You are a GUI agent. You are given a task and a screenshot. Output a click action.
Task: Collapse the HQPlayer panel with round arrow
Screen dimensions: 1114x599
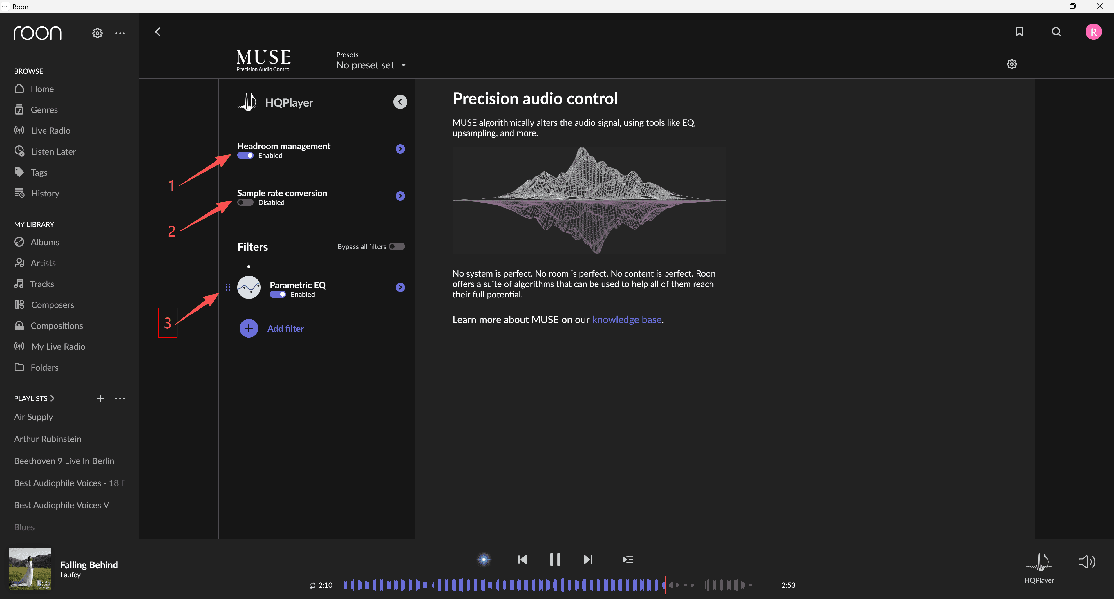click(400, 102)
